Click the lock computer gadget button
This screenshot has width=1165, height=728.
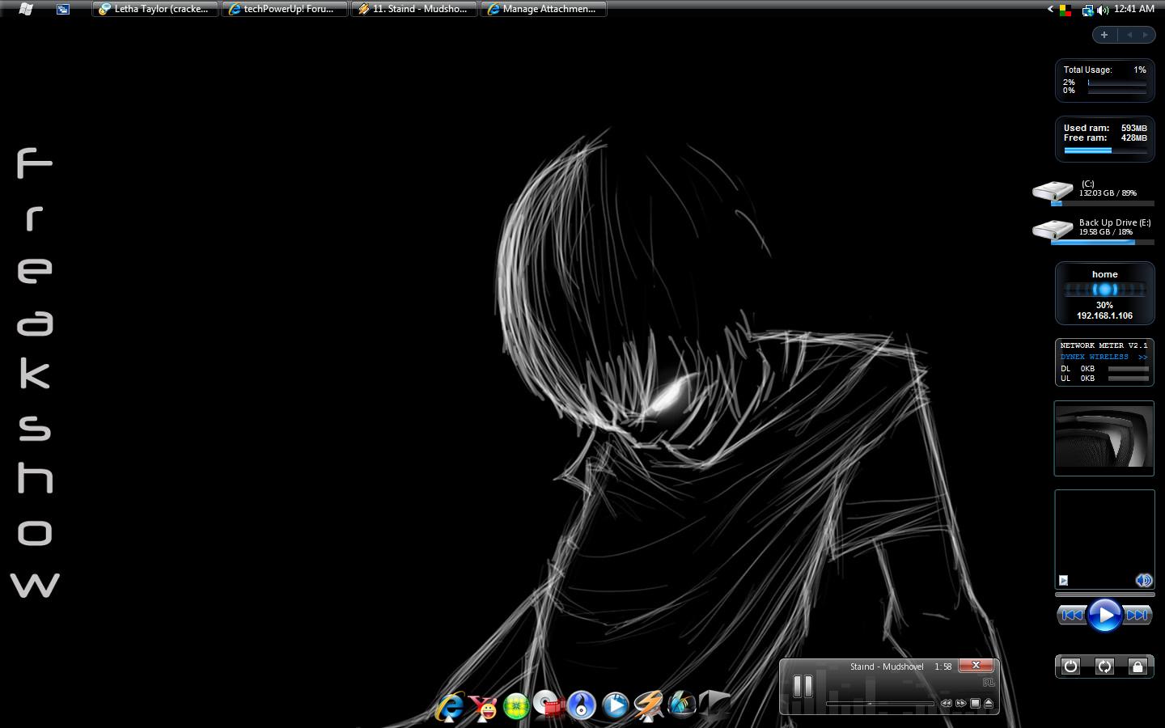[1137, 667]
